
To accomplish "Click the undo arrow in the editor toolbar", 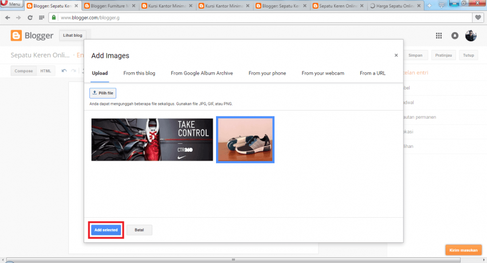I will point(64,71).
